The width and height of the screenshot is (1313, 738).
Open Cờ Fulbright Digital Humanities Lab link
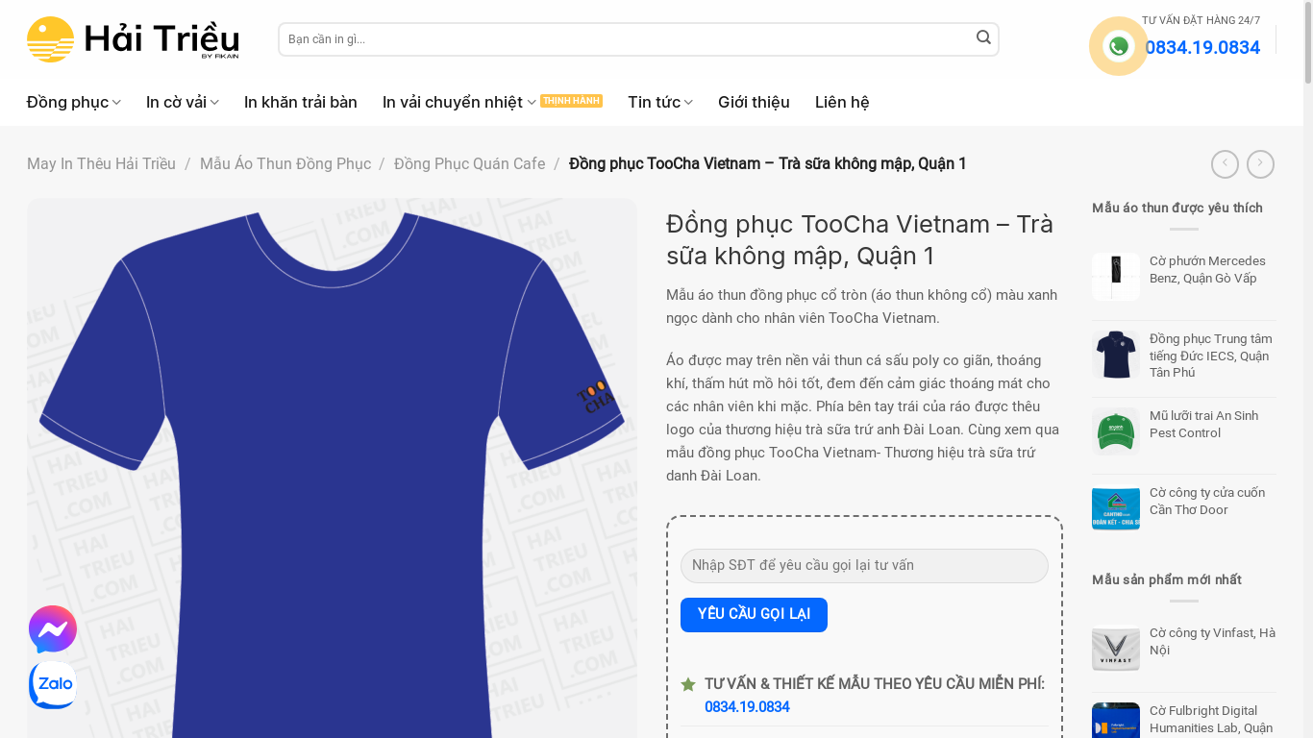1211,720
